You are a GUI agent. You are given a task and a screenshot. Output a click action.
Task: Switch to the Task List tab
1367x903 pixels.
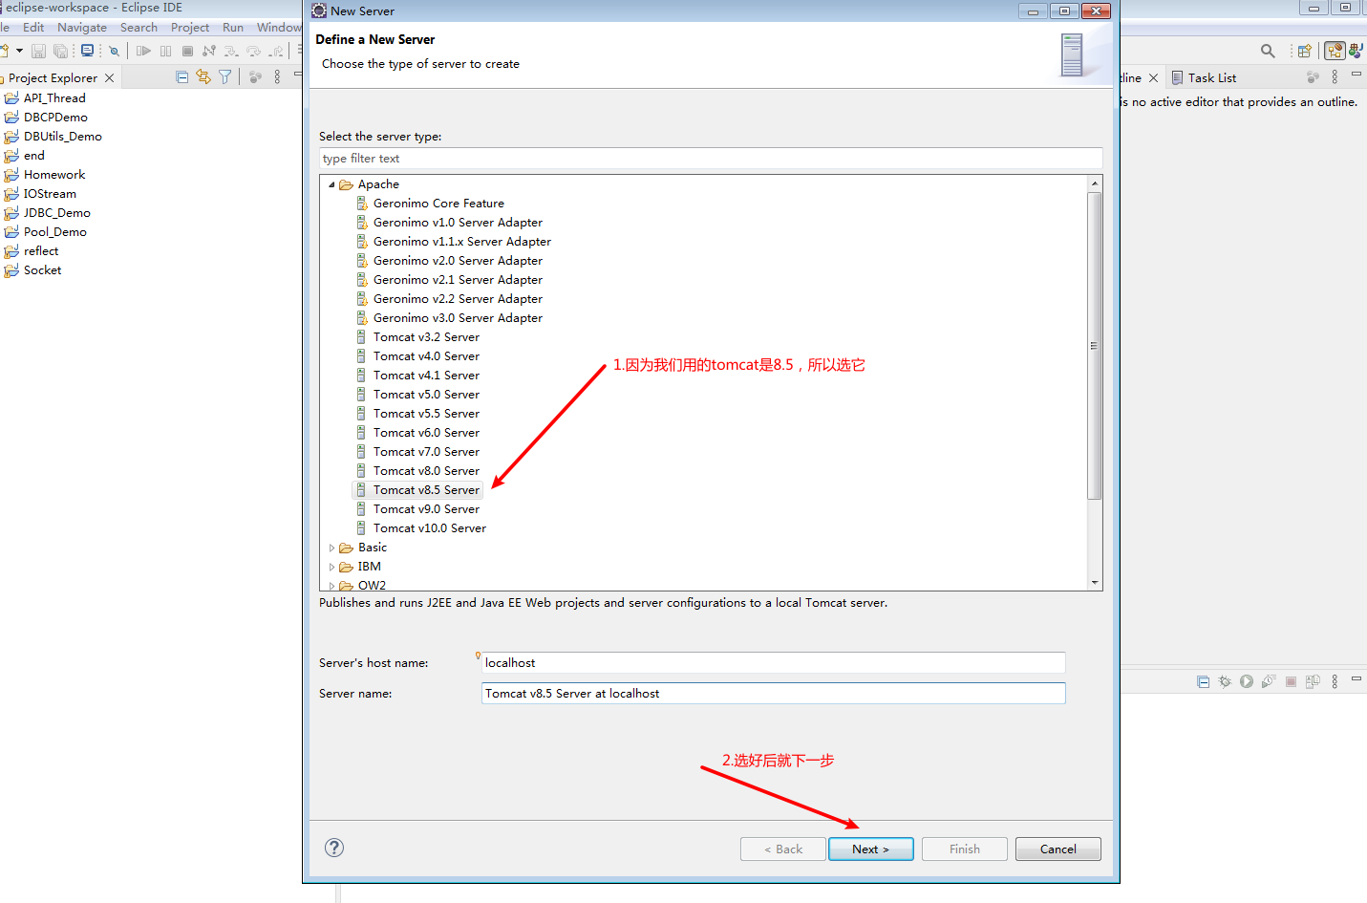[1204, 77]
